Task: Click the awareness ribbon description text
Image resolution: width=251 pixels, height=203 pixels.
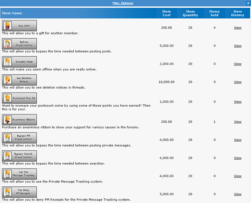Action: click(x=71, y=127)
